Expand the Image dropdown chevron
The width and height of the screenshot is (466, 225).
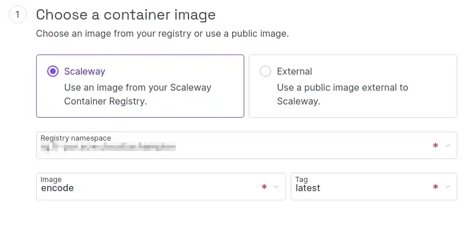point(276,187)
